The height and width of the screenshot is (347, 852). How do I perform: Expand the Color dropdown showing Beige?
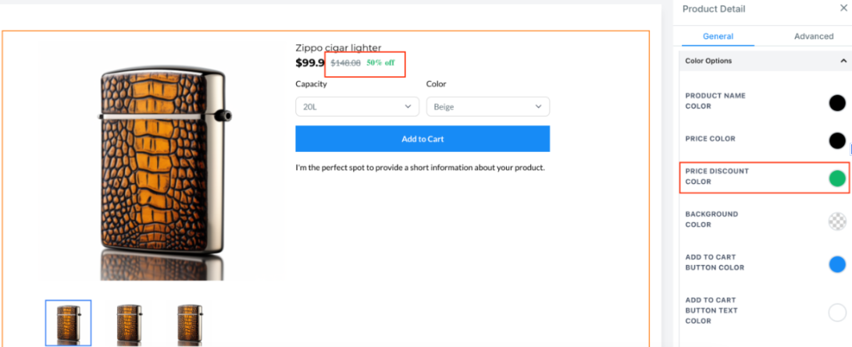coord(487,107)
